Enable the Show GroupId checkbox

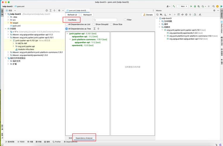pyautogui.click(x=94, y=24)
